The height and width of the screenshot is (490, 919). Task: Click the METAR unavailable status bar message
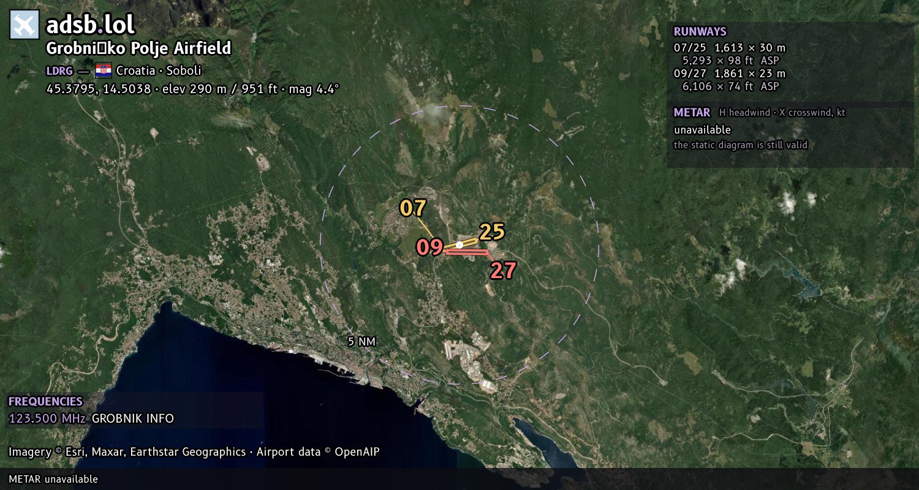(53, 479)
